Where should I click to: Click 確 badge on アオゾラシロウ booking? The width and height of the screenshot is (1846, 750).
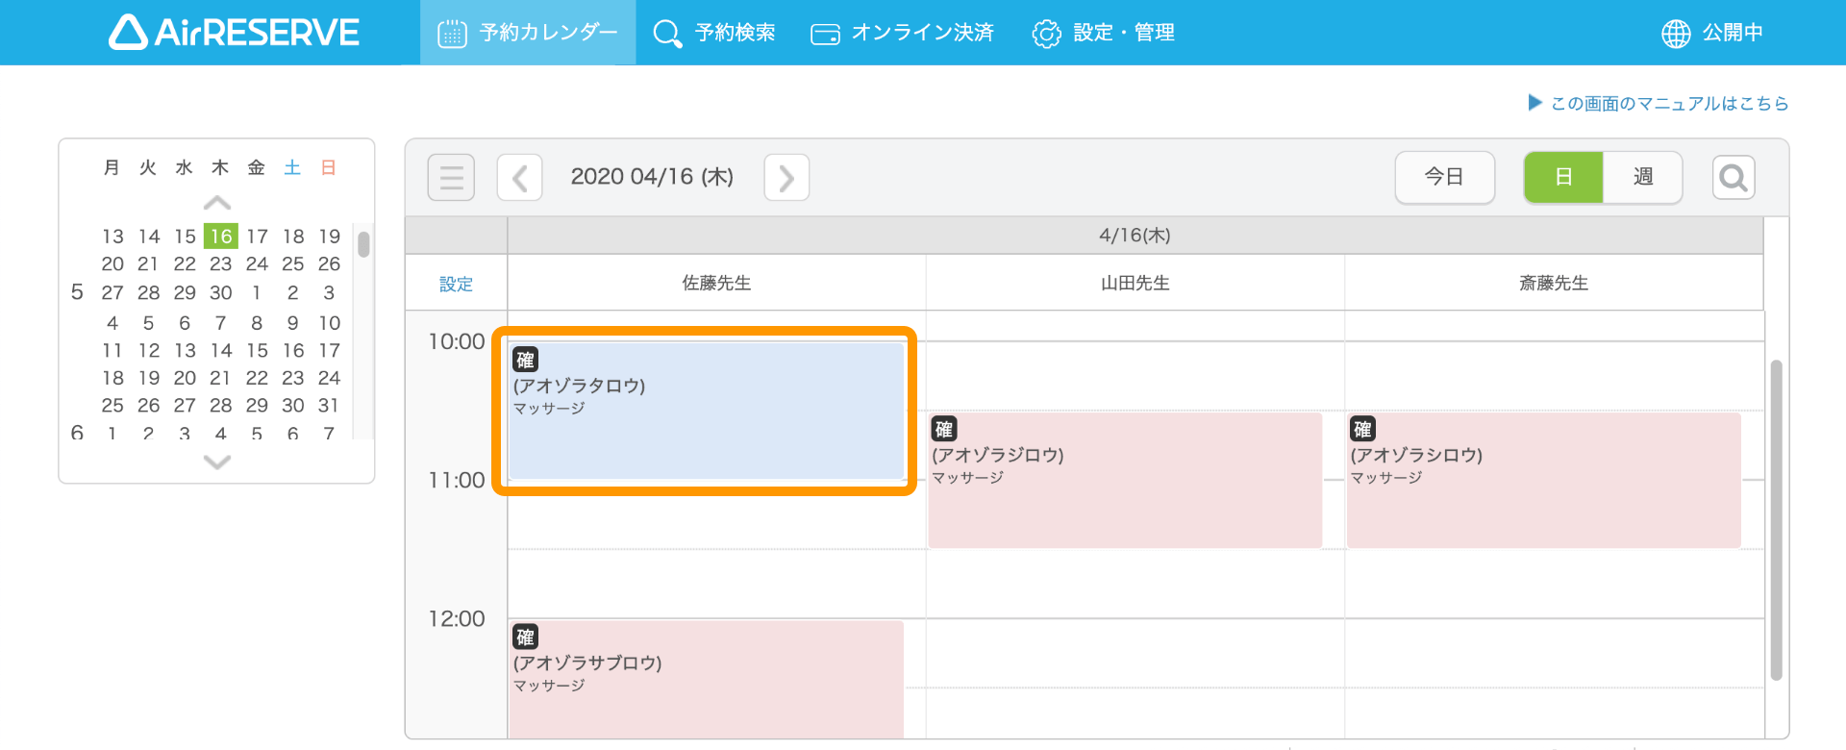1362,429
